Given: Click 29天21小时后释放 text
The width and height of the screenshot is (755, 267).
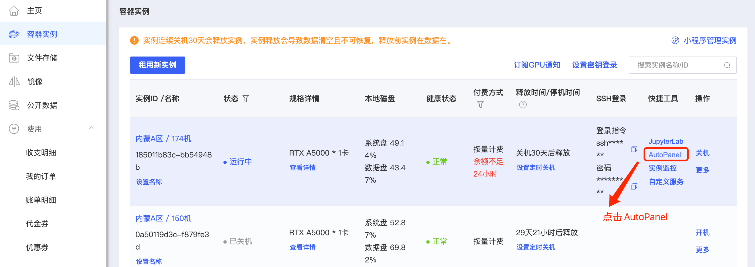Looking at the screenshot, I should 547,233.
